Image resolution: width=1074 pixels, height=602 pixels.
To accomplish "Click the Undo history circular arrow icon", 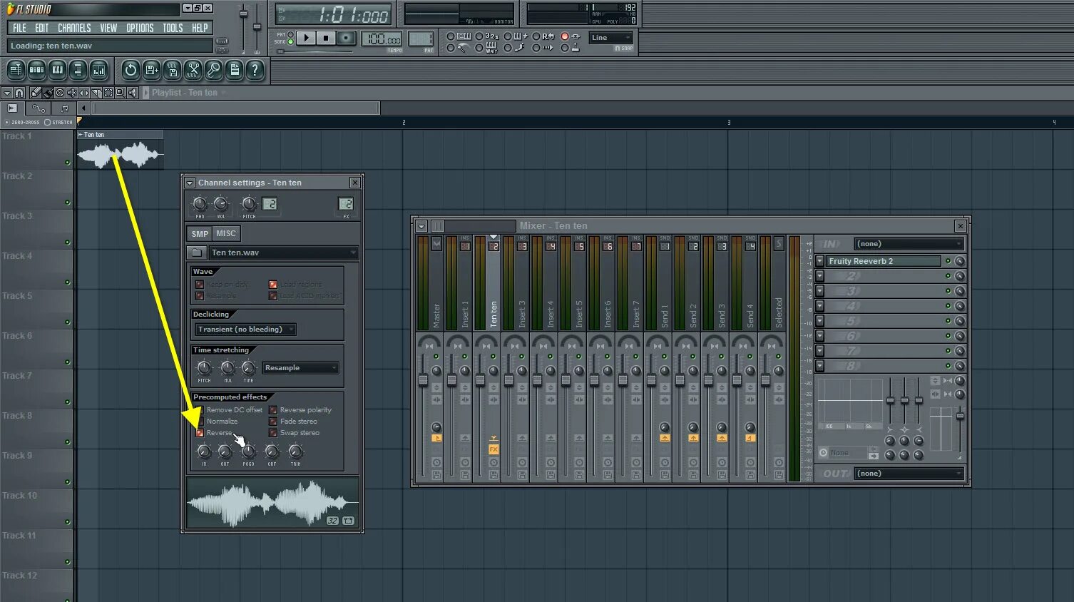I will pos(130,70).
